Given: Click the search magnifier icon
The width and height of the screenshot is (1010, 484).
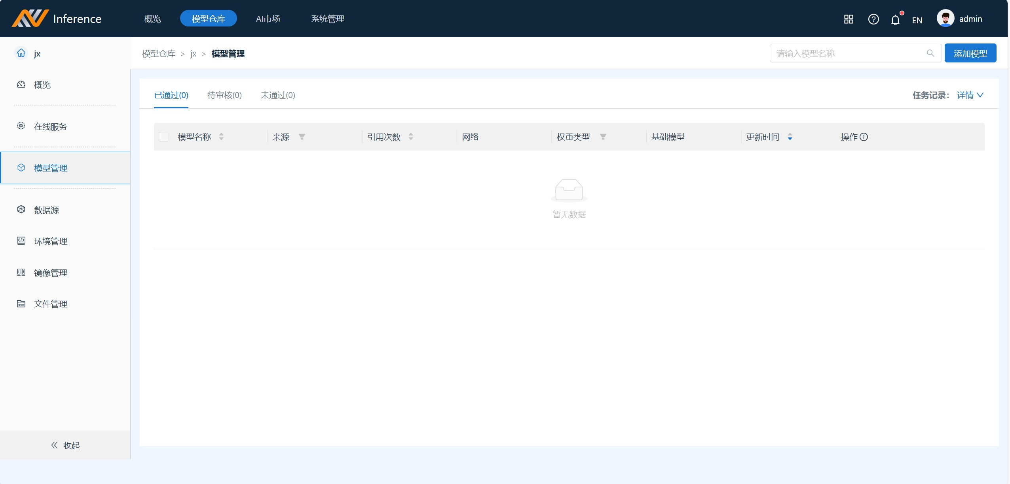Looking at the screenshot, I should pyautogui.click(x=930, y=53).
